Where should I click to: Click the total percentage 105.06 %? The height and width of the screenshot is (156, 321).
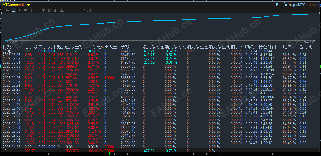96,151
